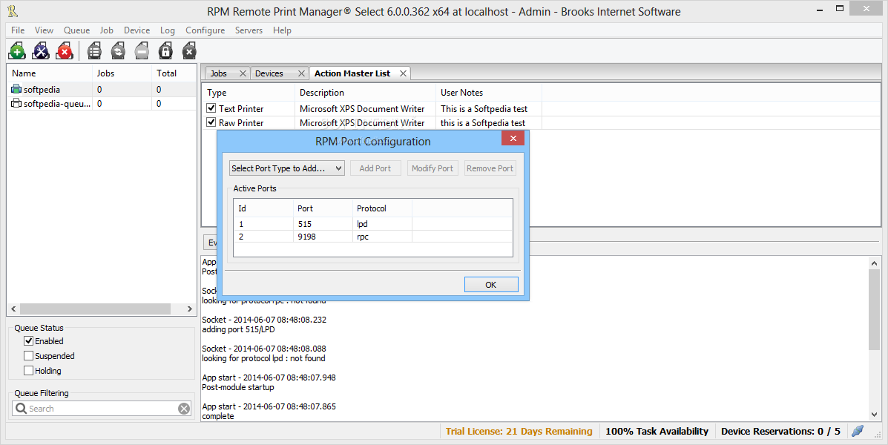The width and height of the screenshot is (888, 445).
Task: Click the User Notes column header
Action: click(x=490, y=92)
